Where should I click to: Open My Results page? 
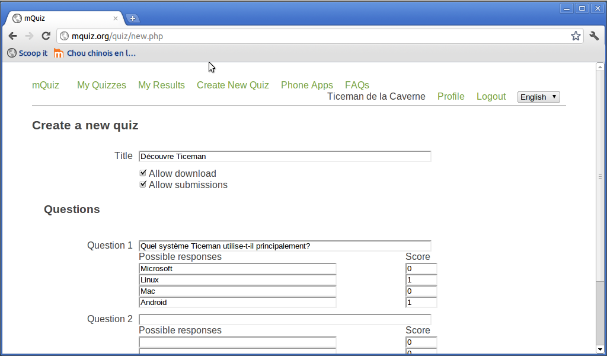[161, 85]
